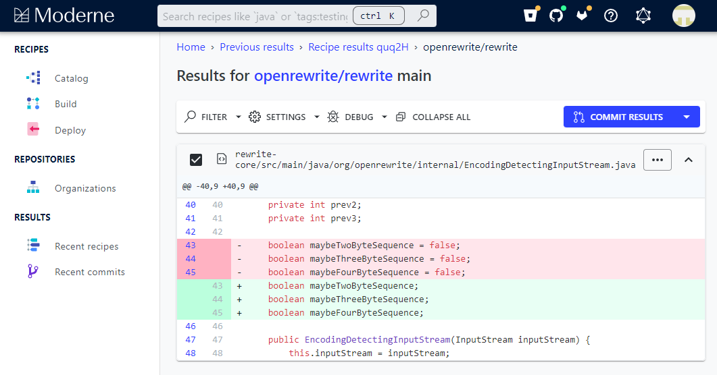The height and width of the screenshot is (375, 717).
Task: Expand the Filter dropdown arrow
Action: click(239, 117)
